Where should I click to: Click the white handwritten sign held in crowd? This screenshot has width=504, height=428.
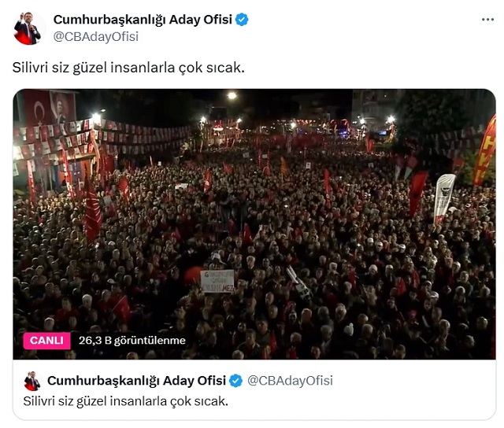click(x=217, y=281)
